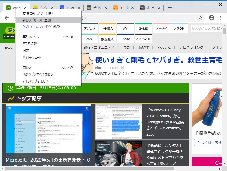Image resolution: width=227 pixels, height=171 pixels.
Task: Click the blue PC/テ tab favicon
Action: click(x=62, y=8)
